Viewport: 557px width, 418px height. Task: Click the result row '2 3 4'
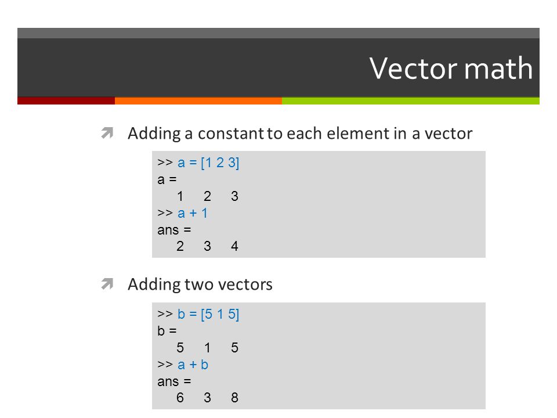[x=208, y=246]
